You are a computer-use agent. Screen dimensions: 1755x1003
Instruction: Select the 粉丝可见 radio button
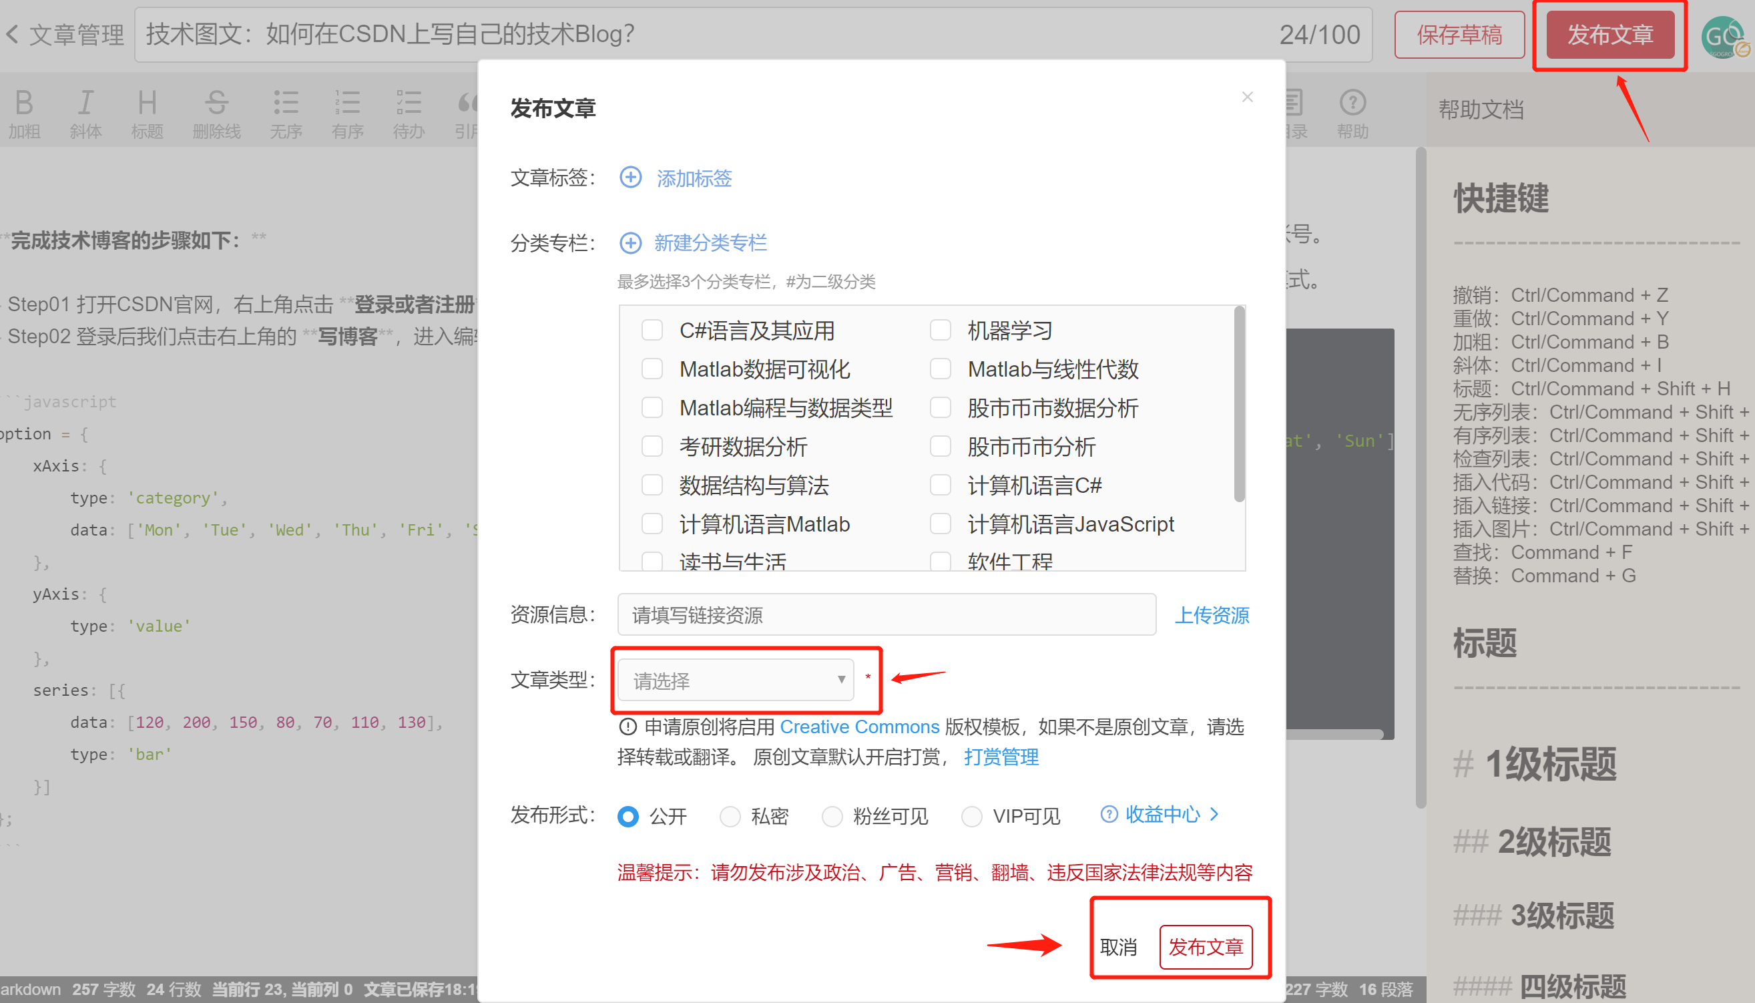click(x=832, y=815)
